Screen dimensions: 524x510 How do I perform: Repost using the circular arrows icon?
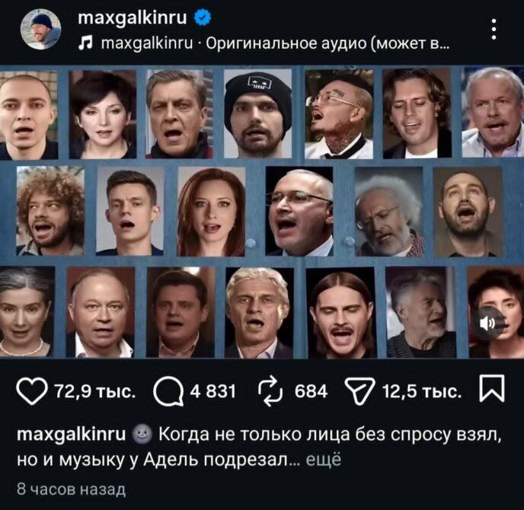270,391
